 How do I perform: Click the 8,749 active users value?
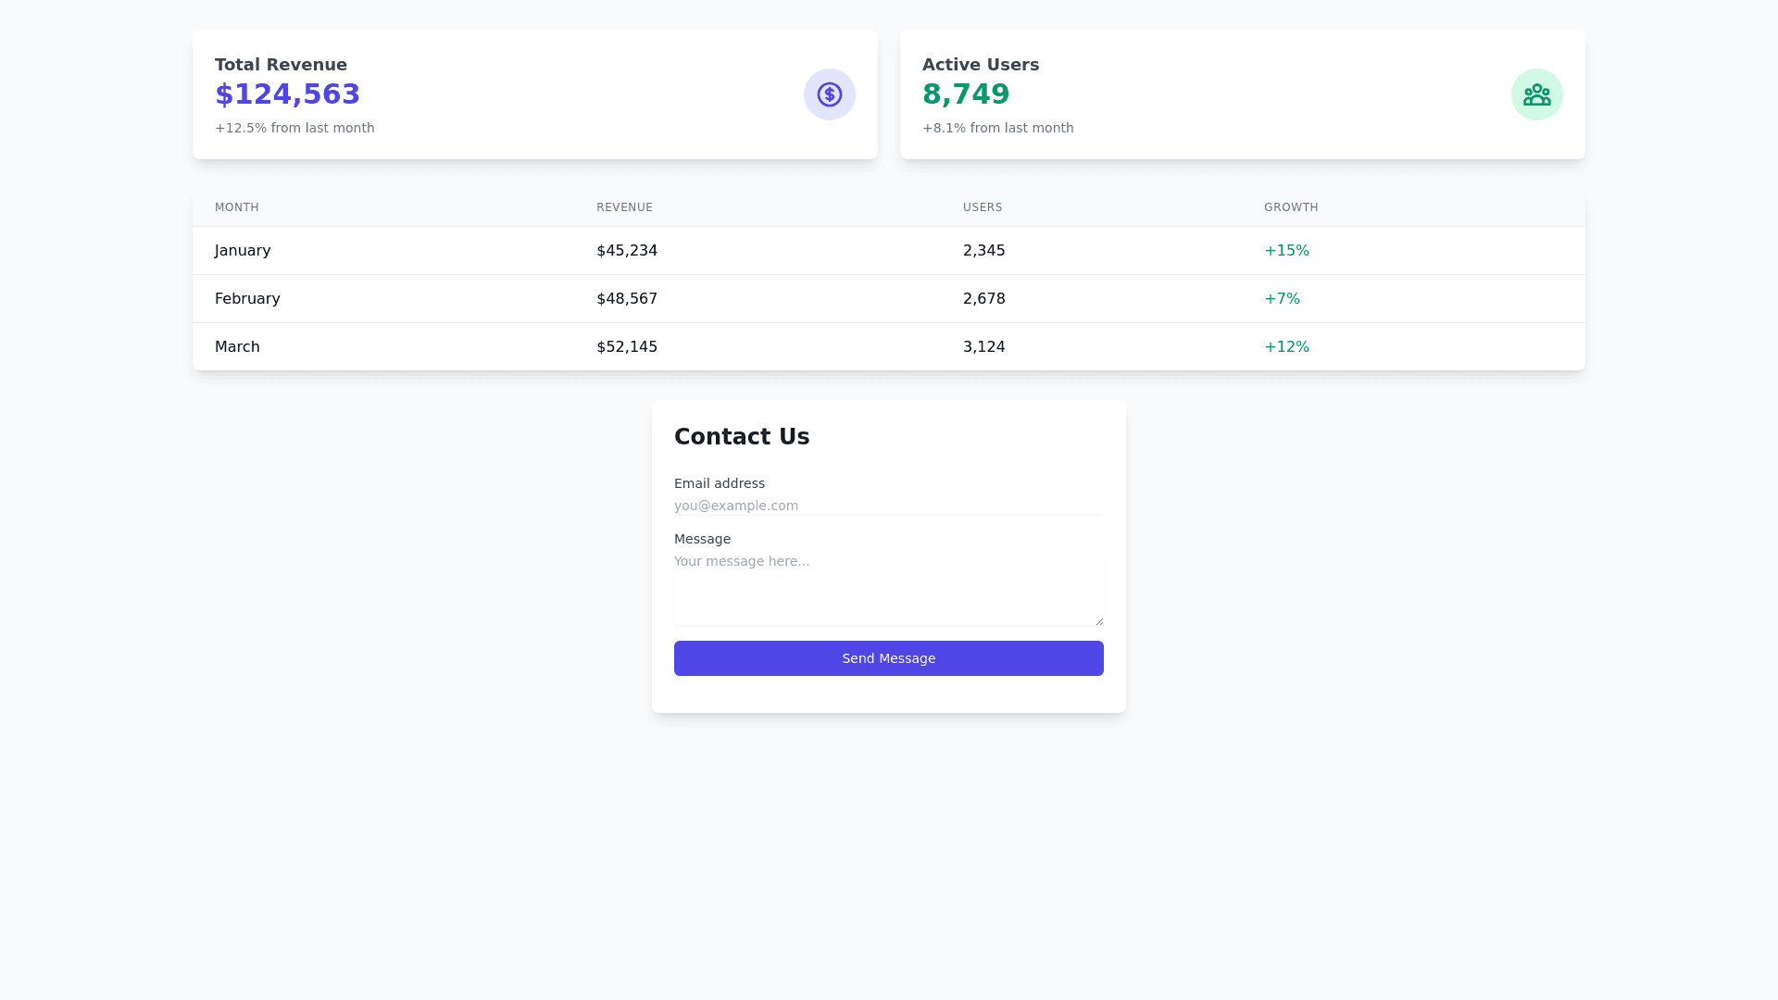[966, 94]
